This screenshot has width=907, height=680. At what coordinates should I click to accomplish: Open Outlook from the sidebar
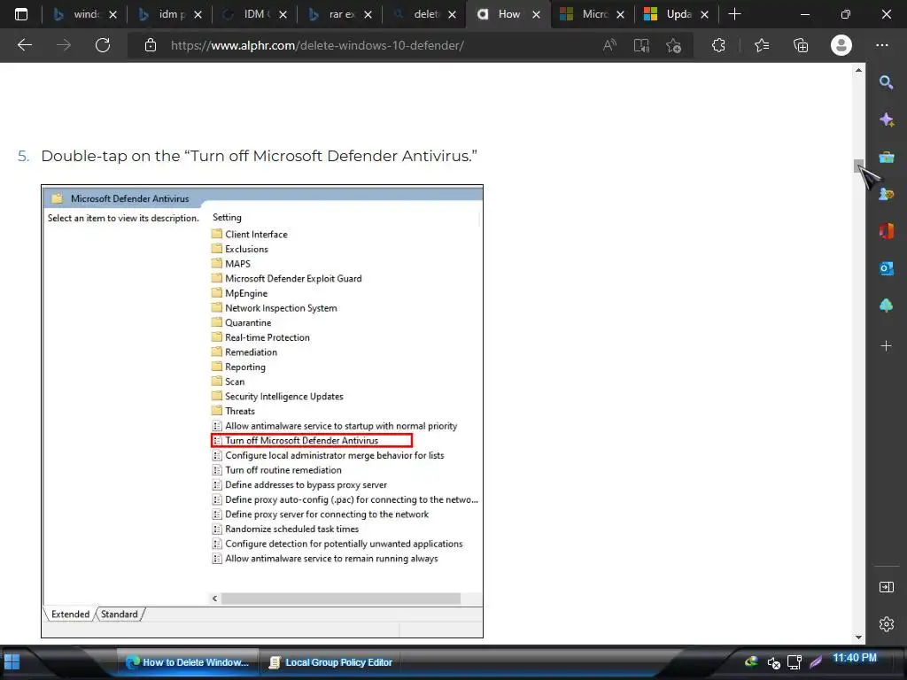point(886,268)
